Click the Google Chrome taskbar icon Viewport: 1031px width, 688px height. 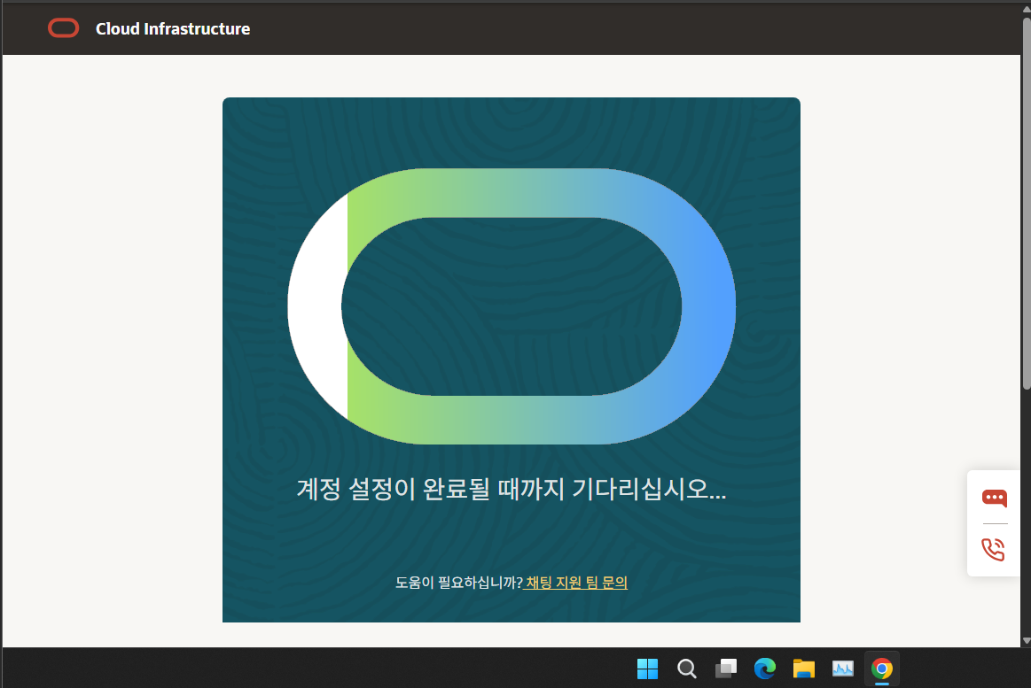(882, 669)
